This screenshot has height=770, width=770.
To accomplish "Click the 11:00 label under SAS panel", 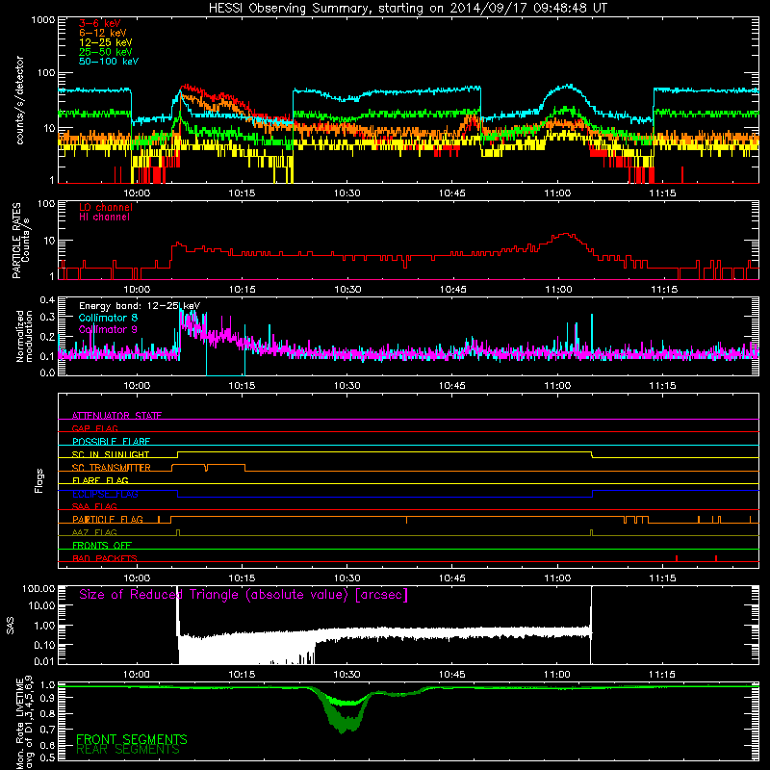I will (557, 675).
